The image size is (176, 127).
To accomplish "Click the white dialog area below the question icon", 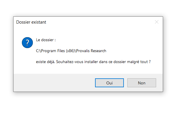I will pyautogui.click(x=27, y=62).
